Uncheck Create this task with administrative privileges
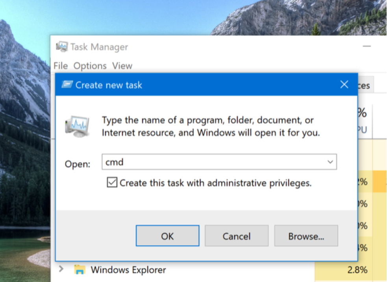Screen dimensions: 387x282 pos(112,182)
